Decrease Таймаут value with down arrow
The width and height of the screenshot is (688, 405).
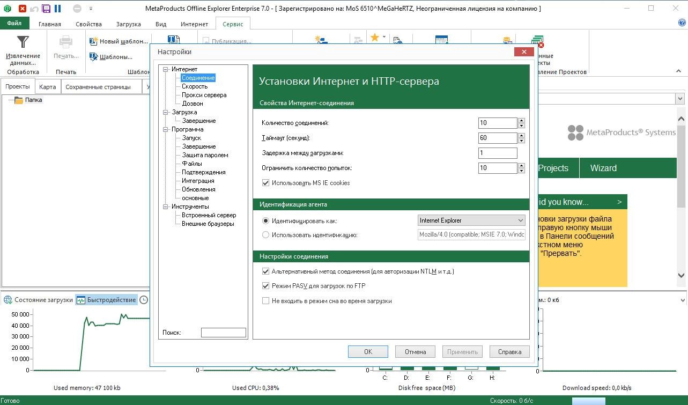522,141
